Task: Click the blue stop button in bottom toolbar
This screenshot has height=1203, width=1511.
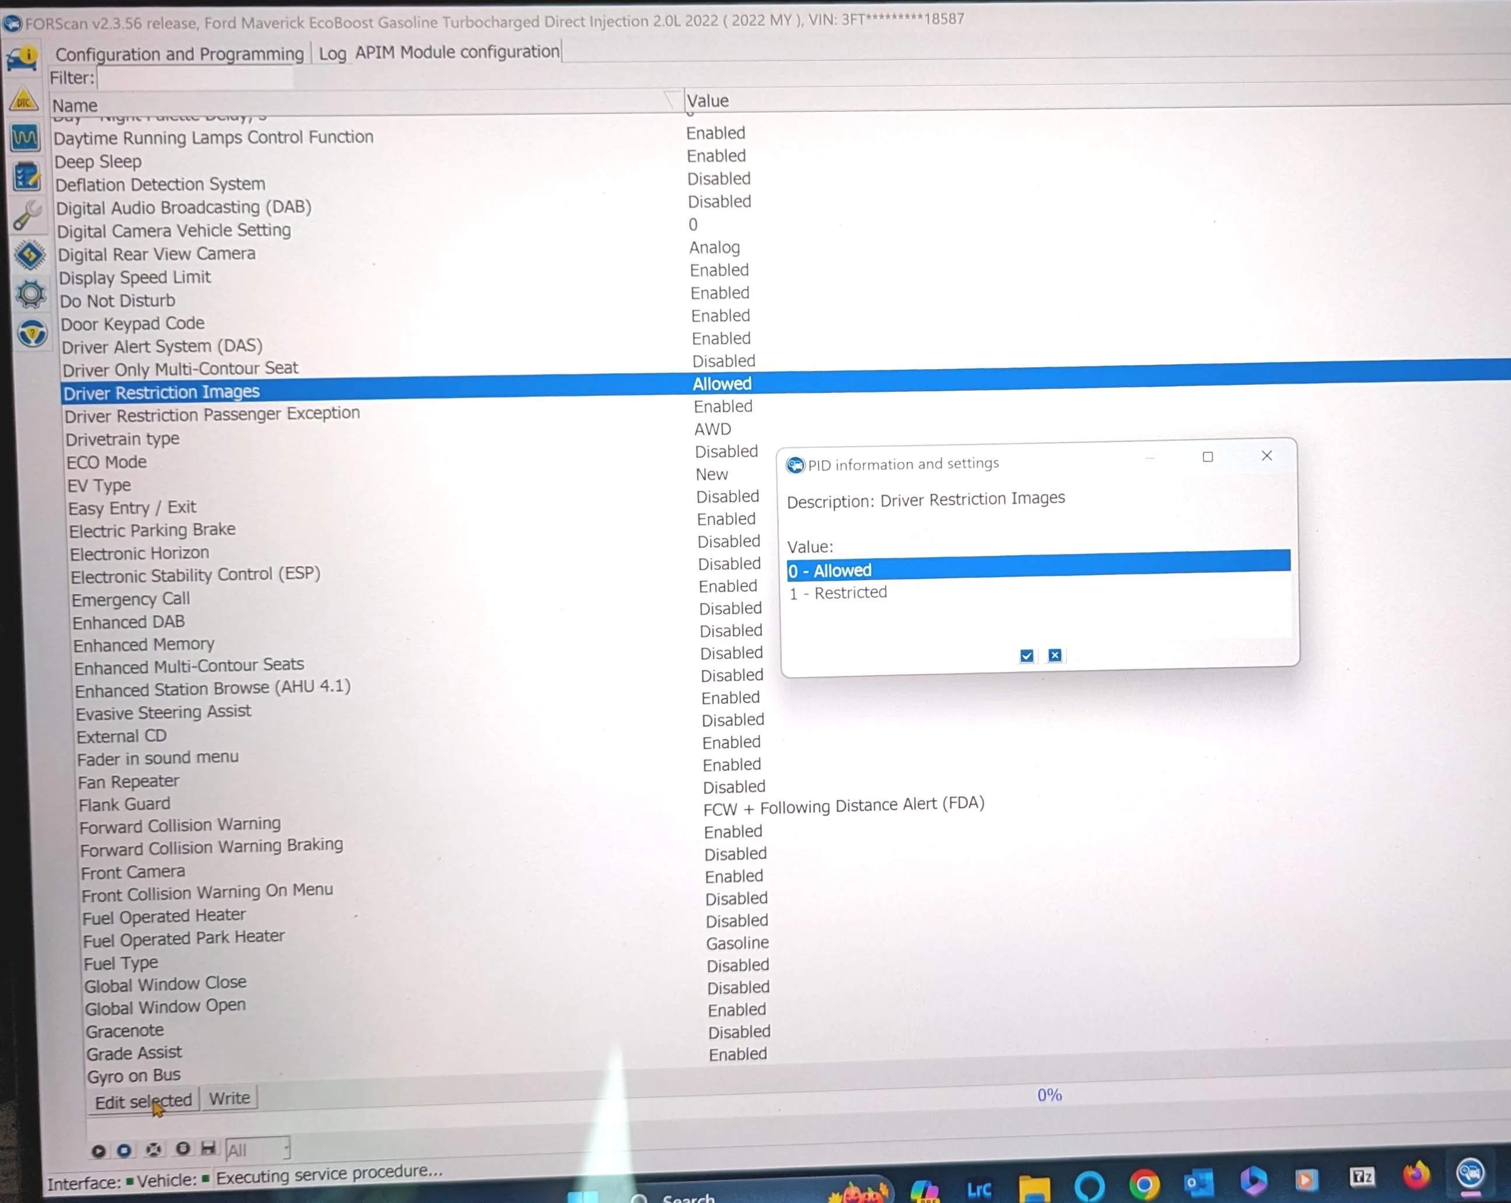Action: (124, 1150)
